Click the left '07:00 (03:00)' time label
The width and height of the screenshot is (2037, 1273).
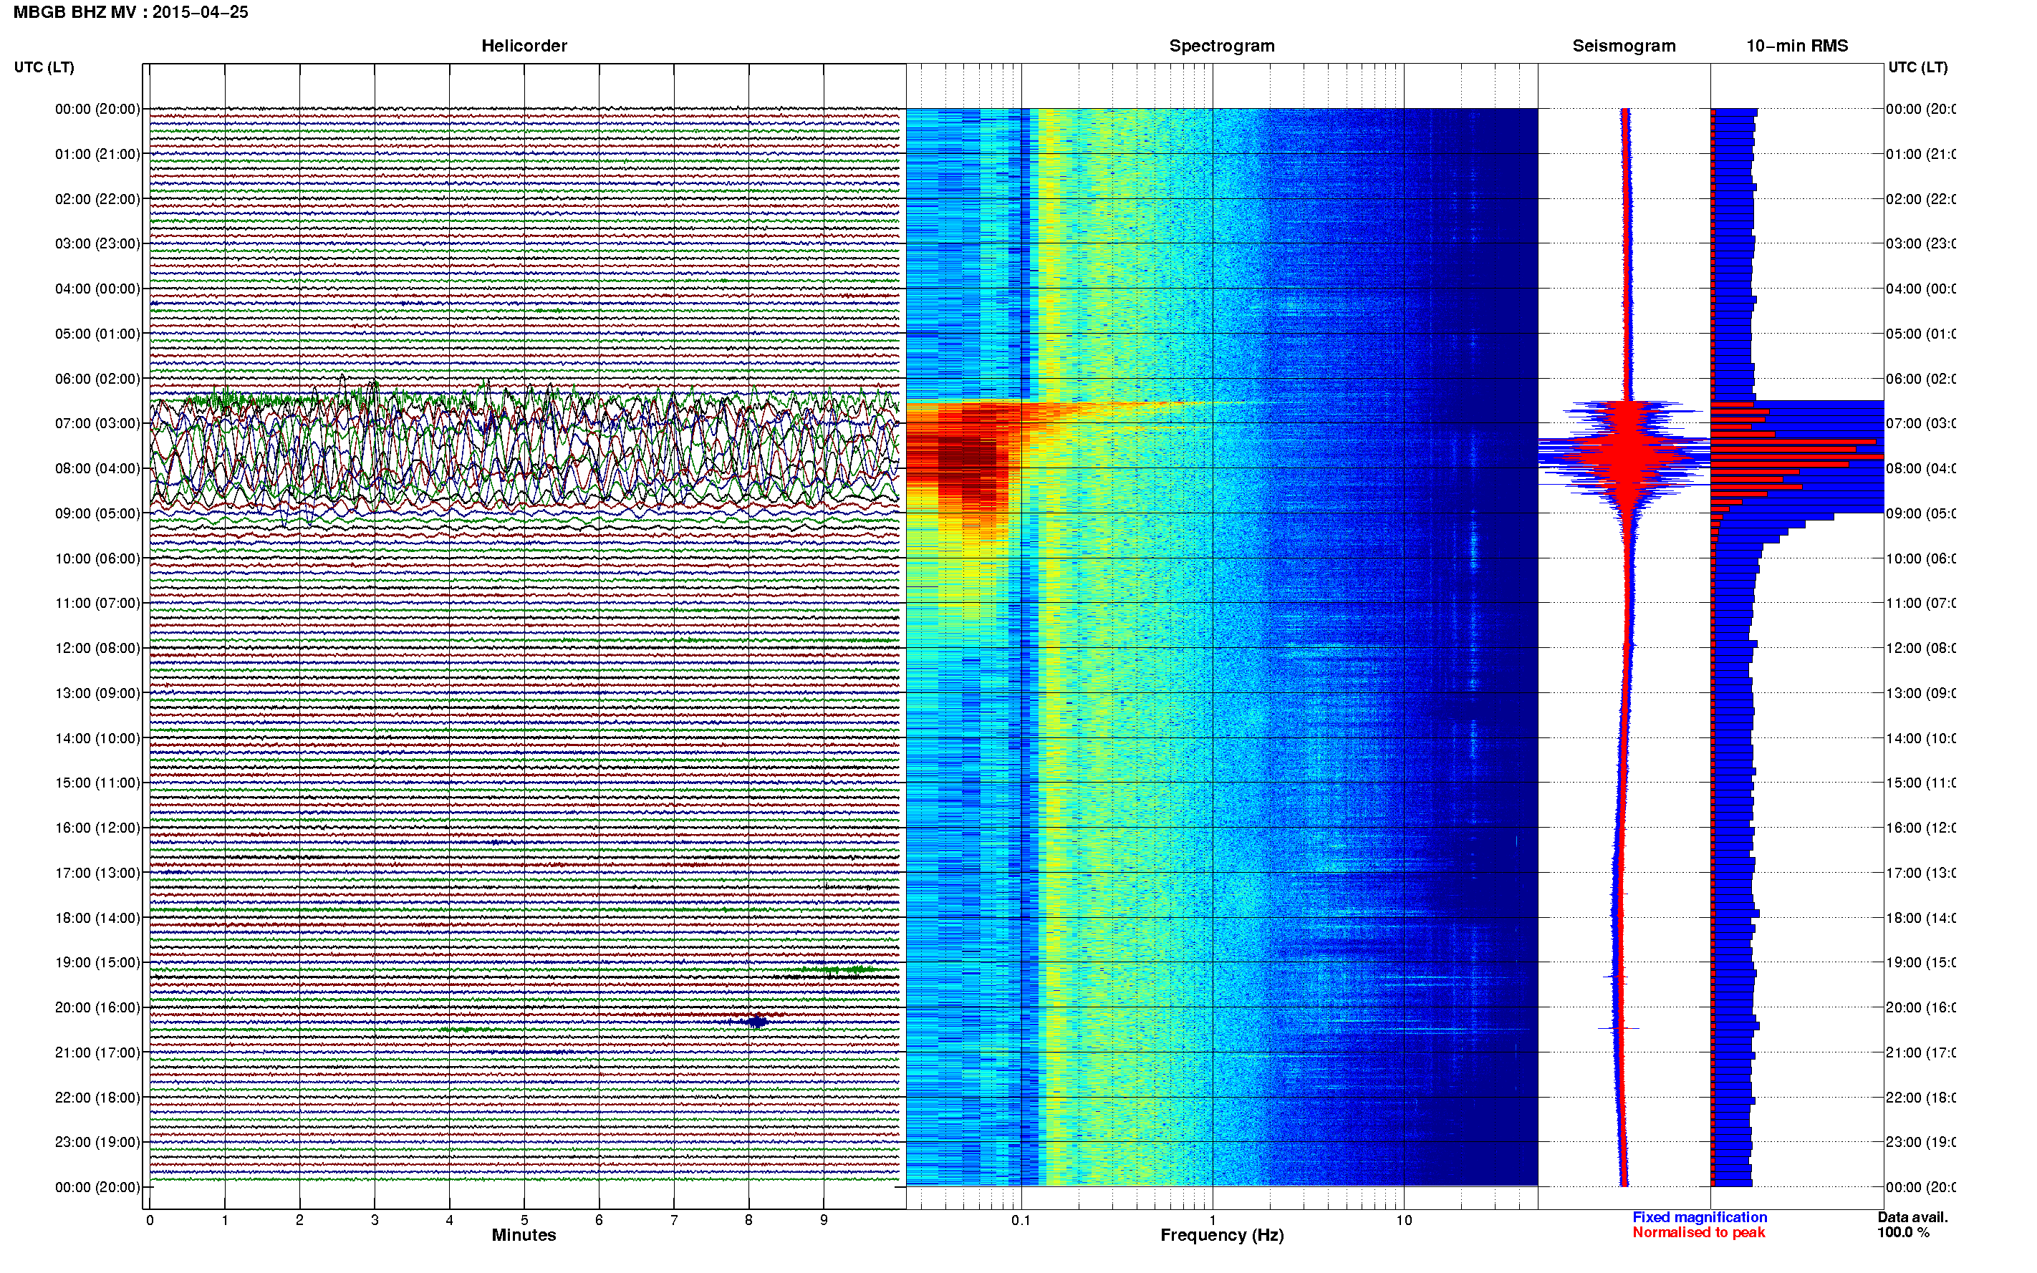pyautogui.click(x=97, y=422)
